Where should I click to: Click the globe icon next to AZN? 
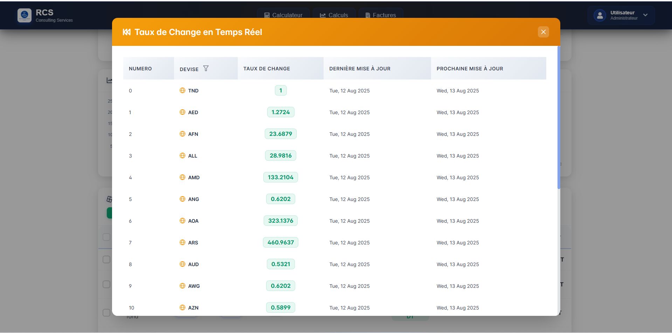pyautogui.click(x=182, y=307)
